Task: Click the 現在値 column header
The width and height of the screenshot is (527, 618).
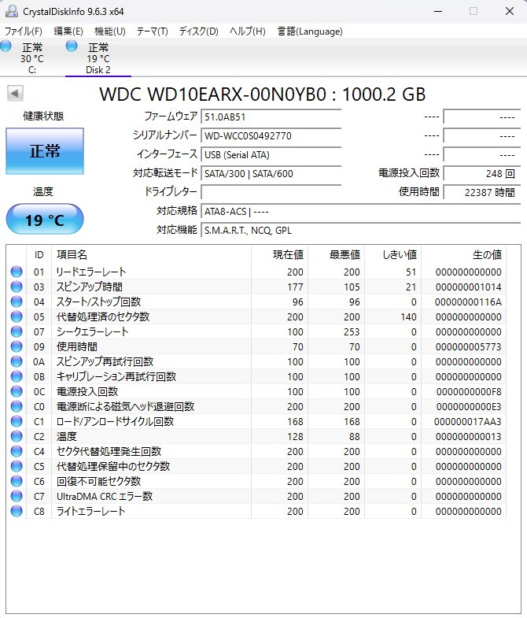Action: [280, 254]
